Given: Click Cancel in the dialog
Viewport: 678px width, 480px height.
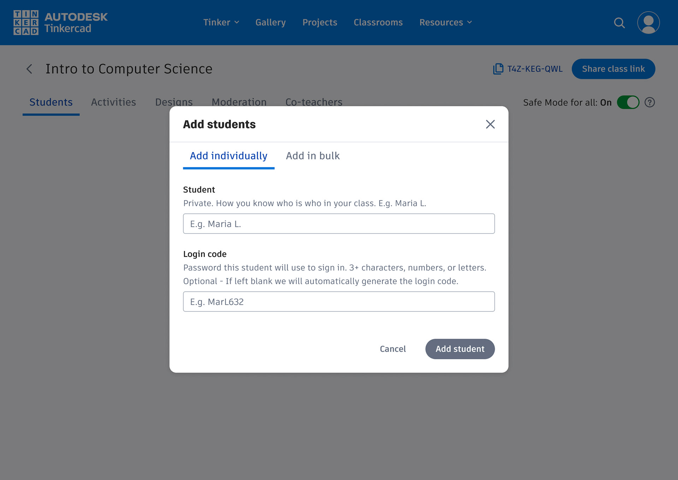Looking at the screenshot, I should [x=393, y=349].
